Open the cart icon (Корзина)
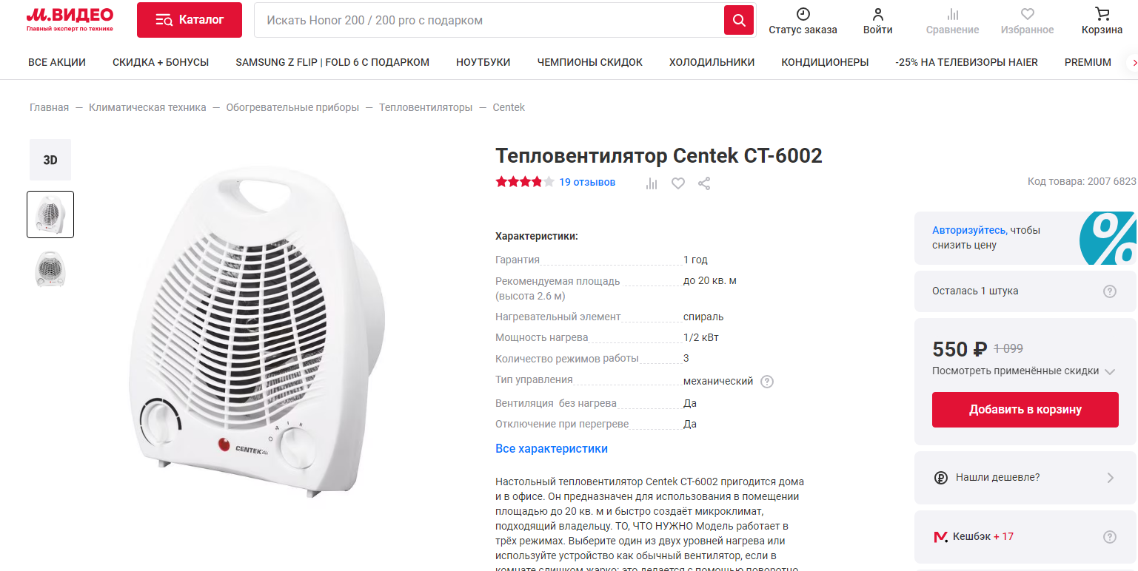 [x=1102, y=14]
